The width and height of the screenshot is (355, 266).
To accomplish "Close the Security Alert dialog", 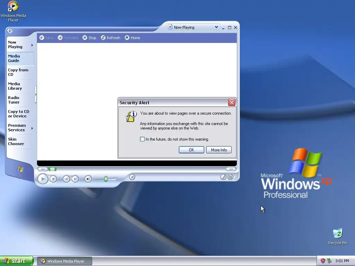I will (x=232, y=103).
